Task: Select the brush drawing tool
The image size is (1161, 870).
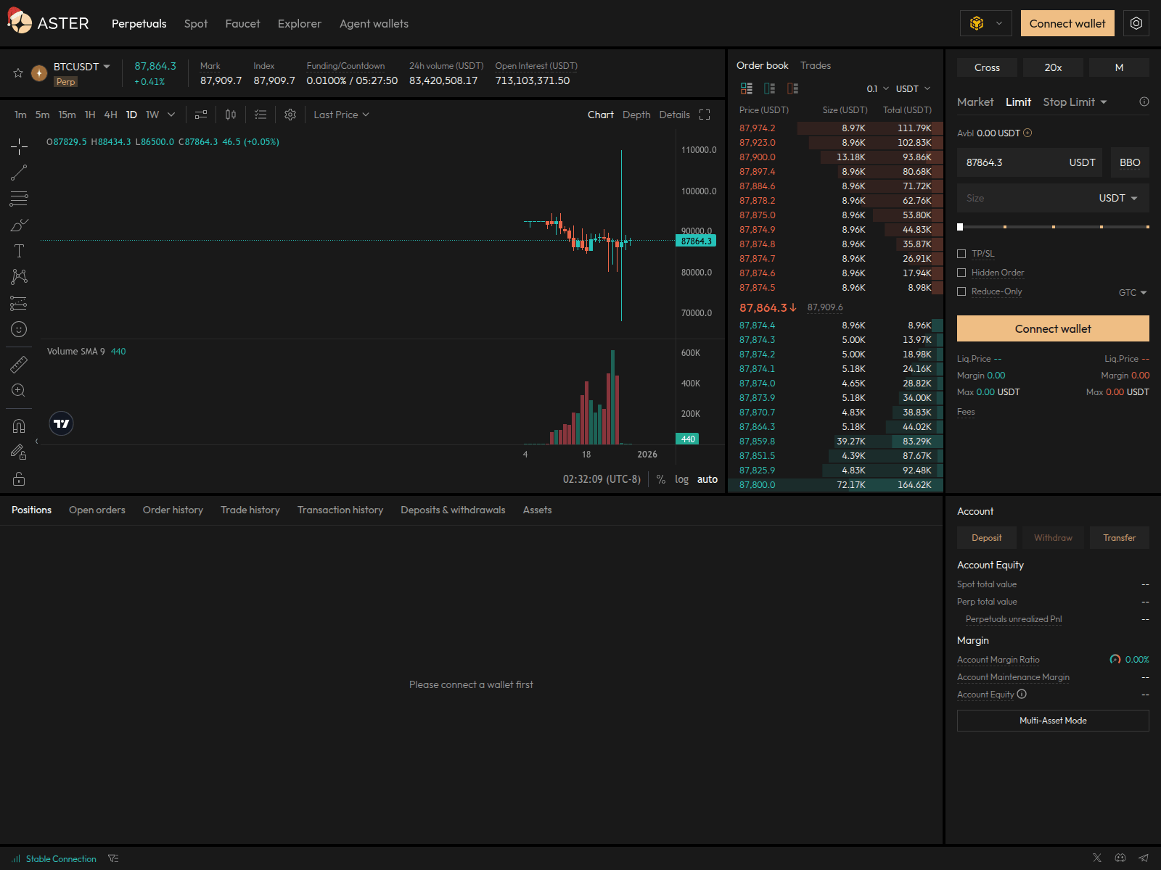Action: 19,225
